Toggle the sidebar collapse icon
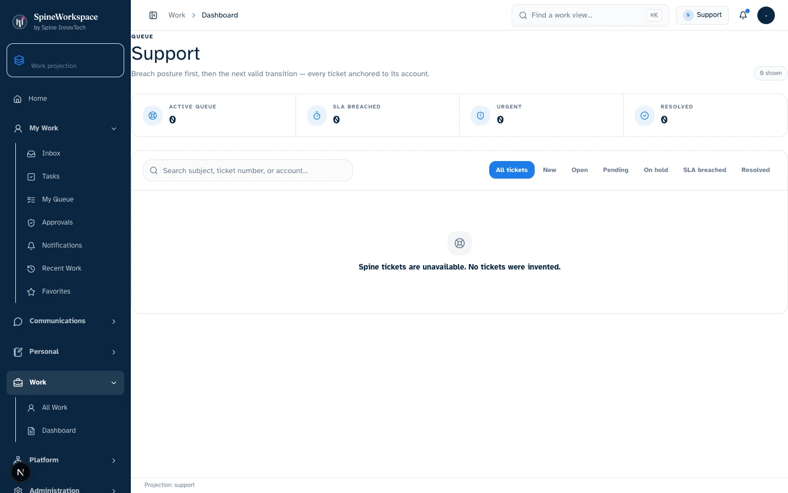This screenshot has height=493, width=788. tap(153, 15)
